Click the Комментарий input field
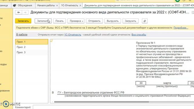Image resolution: width=194 pixels, height=109 pixels. 113,107
